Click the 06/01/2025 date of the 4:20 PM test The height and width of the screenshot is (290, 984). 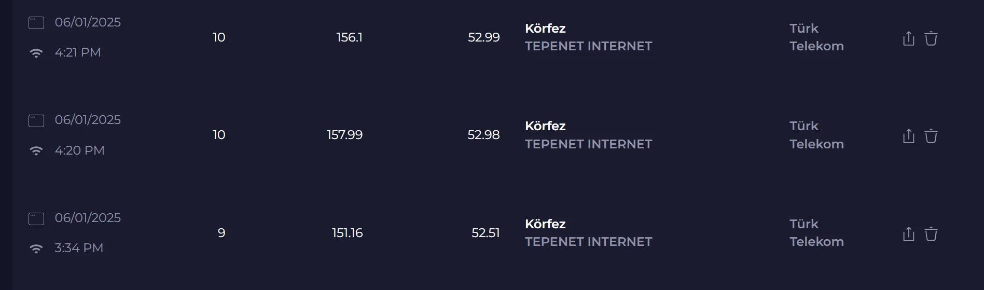88,120
